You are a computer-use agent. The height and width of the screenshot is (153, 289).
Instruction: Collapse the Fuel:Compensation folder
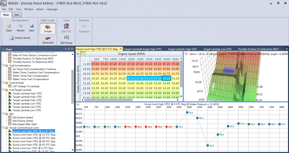tap(3, 65)
